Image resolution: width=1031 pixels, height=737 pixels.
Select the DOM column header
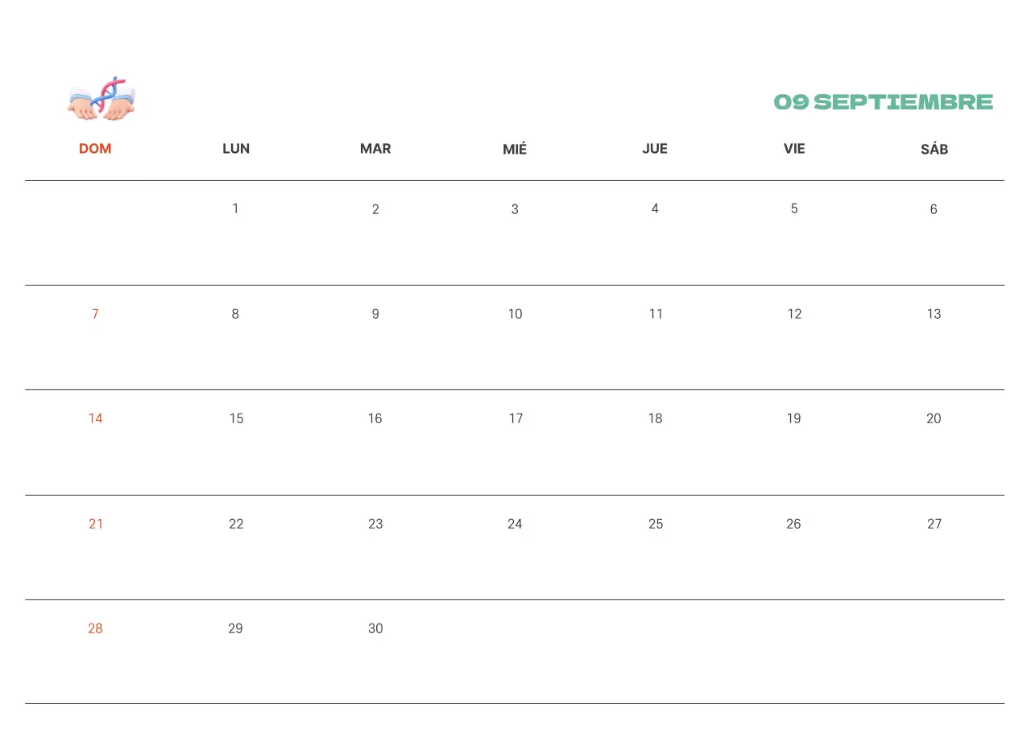tap(95, 149)
